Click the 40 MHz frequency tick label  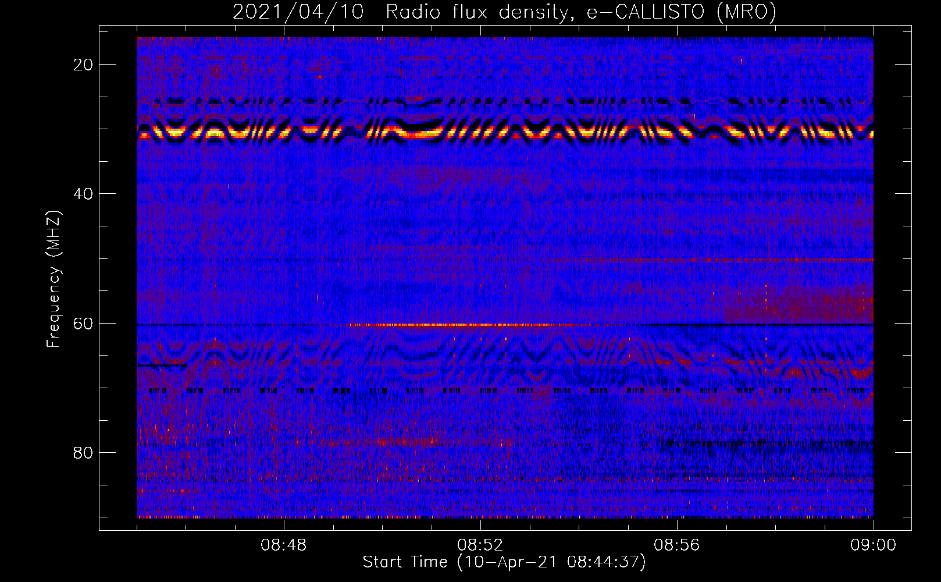84,194
